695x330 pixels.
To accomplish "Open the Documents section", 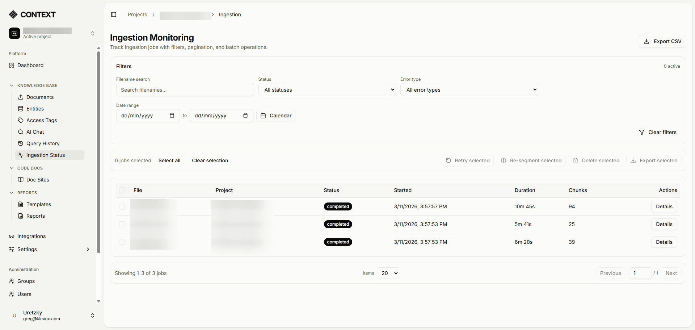I will click(x=40, y=97).
